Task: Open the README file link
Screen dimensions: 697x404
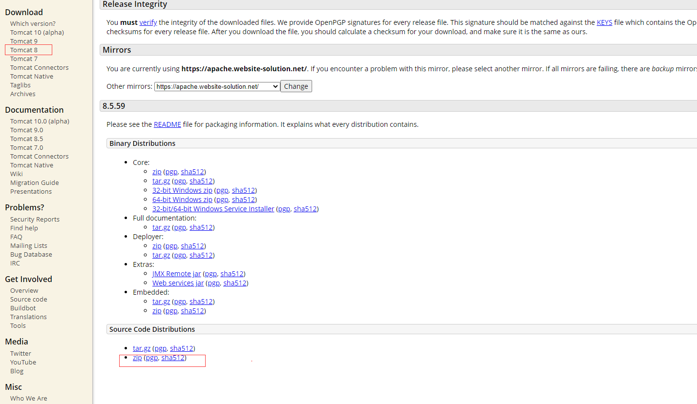Action: pos(168,124)
